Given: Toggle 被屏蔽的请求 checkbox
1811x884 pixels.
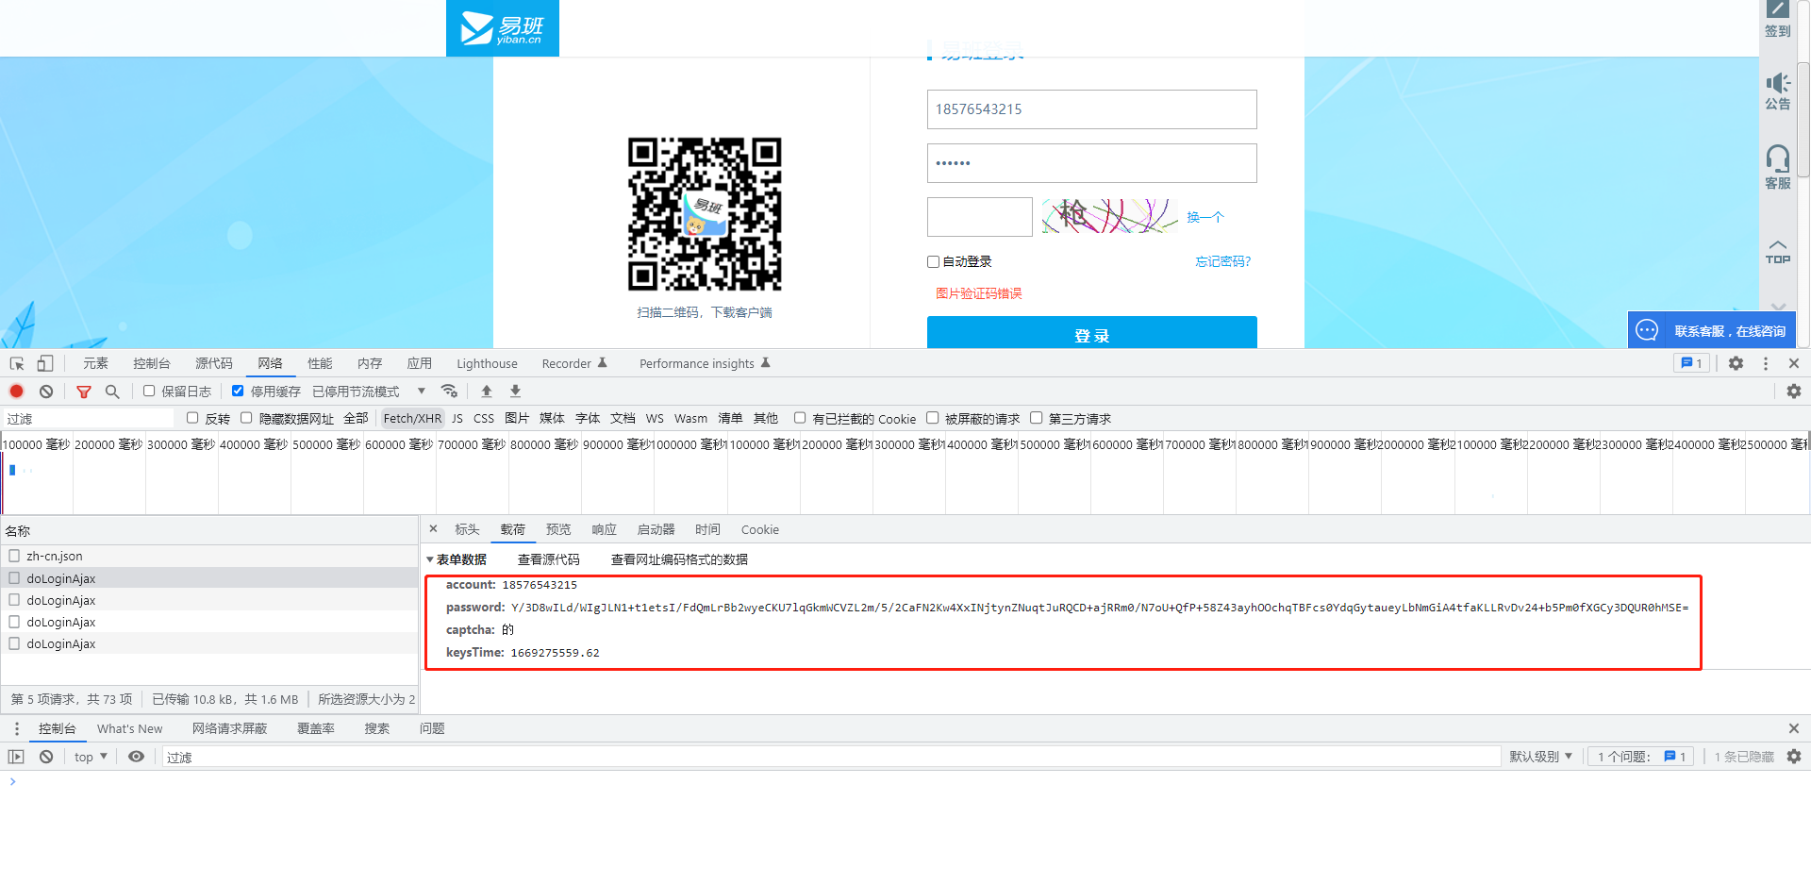Looking at the screenshot, I should (x=932, y=418).
